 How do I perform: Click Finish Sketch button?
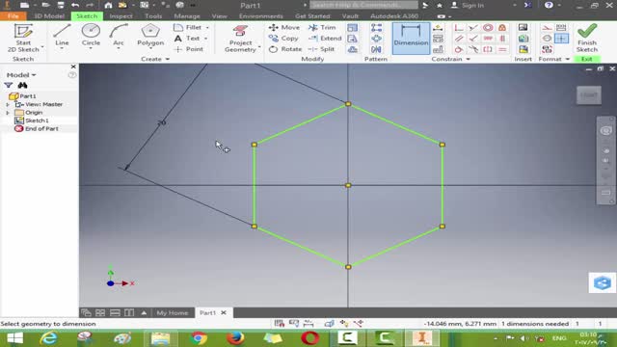pyautogui.click(x=587, y=39)
